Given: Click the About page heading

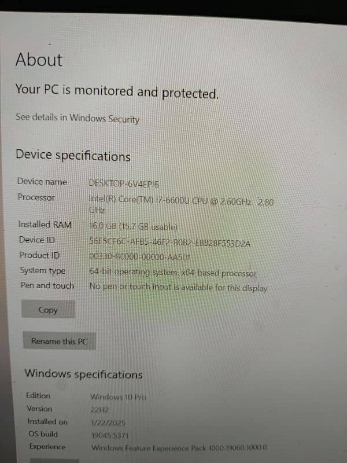Looking at the screenshot, I should pyautogui.click(x=39, y=60).
